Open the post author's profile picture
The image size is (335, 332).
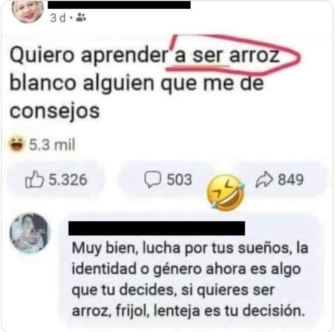point(28,11)
